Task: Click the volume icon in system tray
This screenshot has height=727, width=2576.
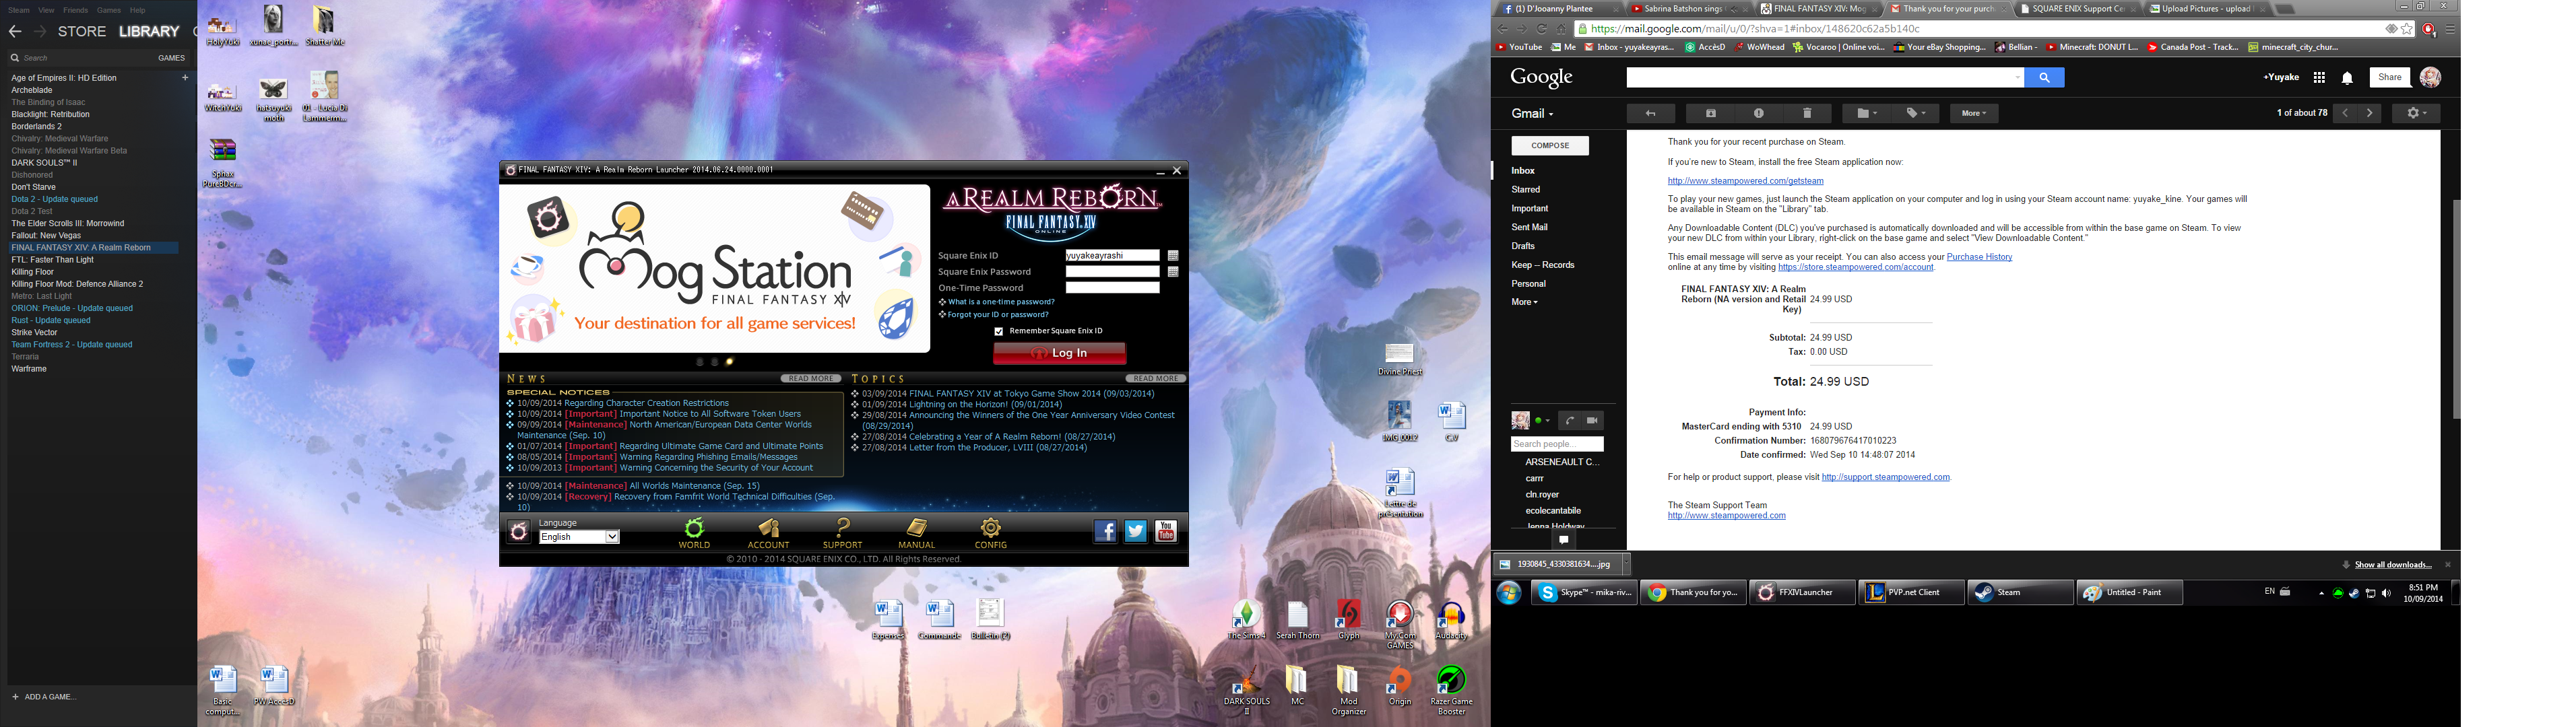Action: pos(2387,593)
